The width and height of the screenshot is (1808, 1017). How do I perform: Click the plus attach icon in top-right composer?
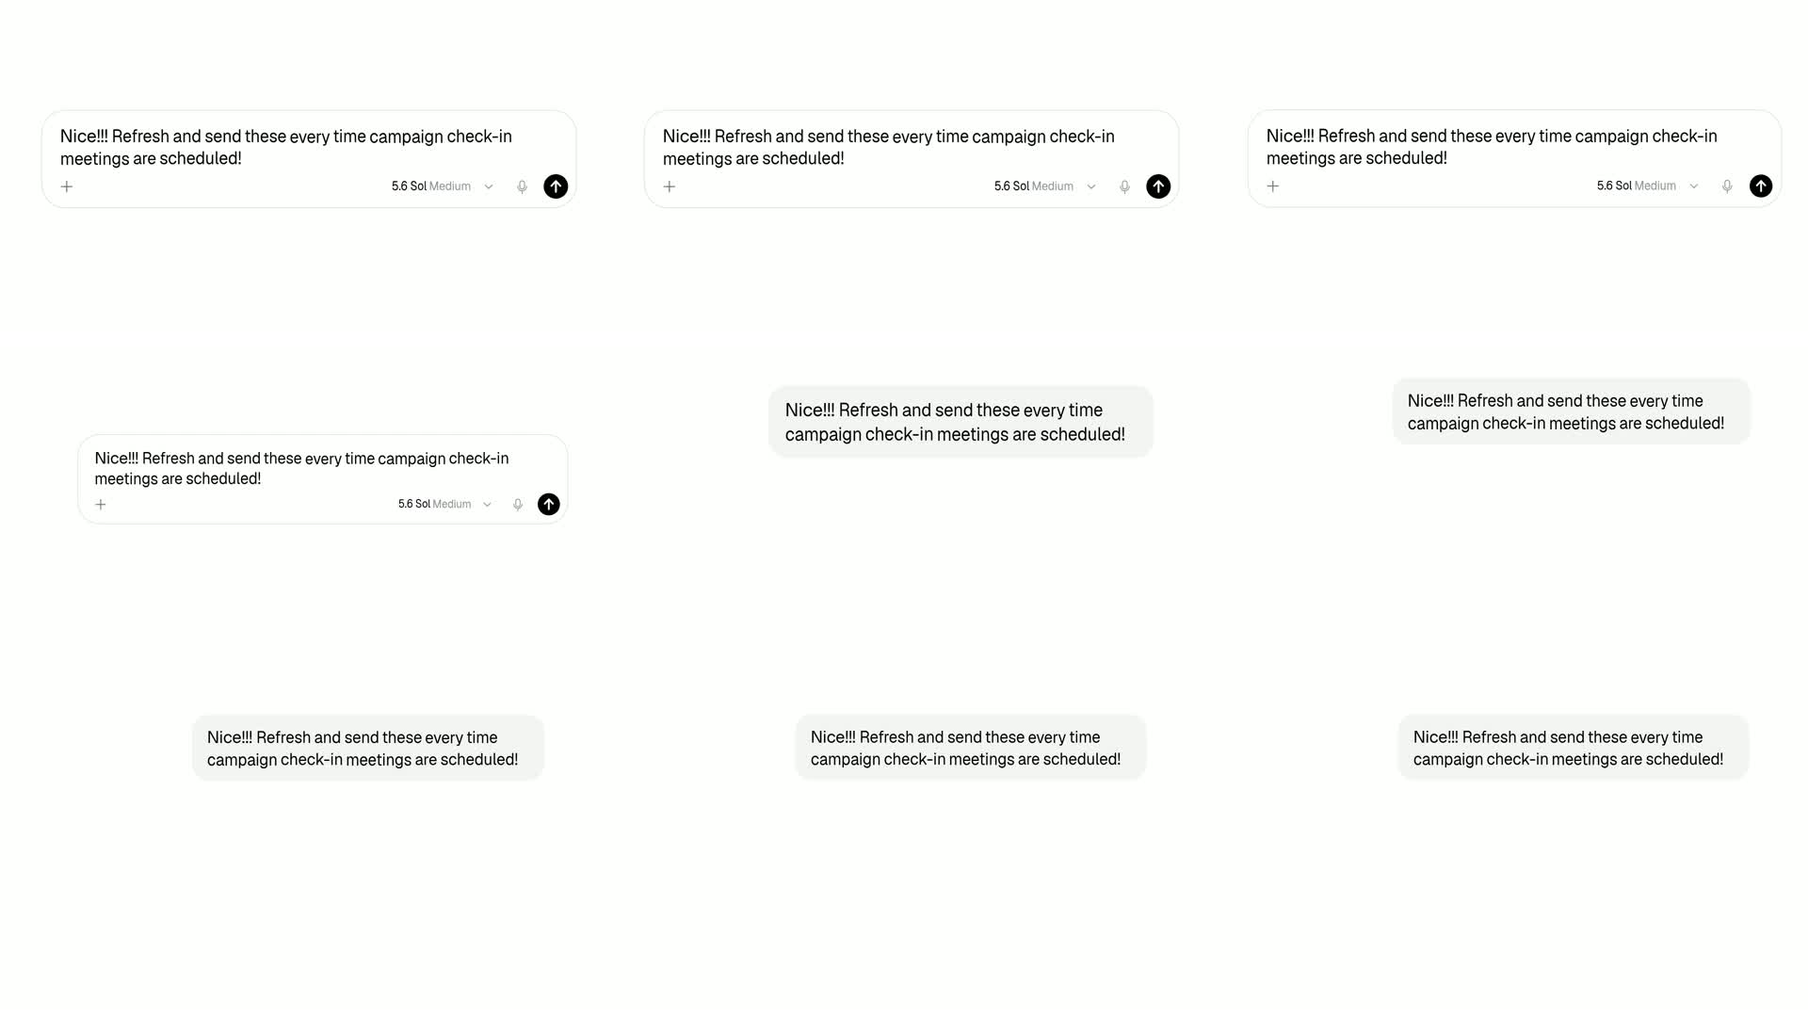coord(1273,186)
